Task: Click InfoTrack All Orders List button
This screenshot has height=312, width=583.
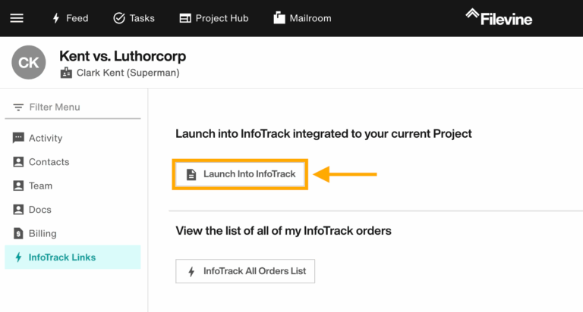Action: (245, 271)
